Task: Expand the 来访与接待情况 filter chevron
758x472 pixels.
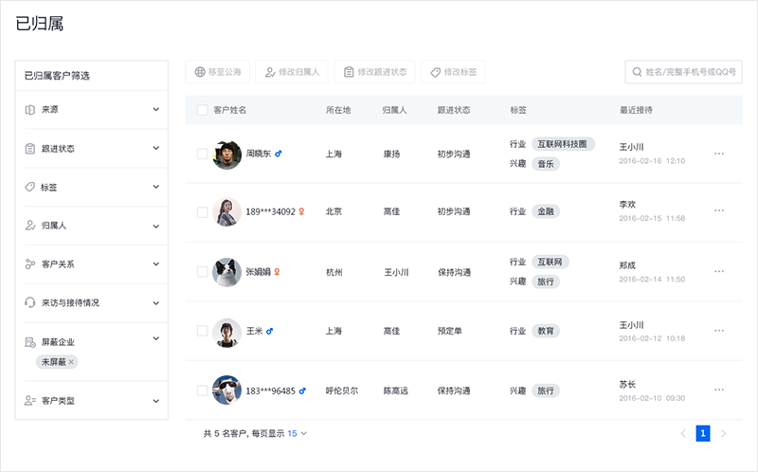Action: [x=156, y=303]
